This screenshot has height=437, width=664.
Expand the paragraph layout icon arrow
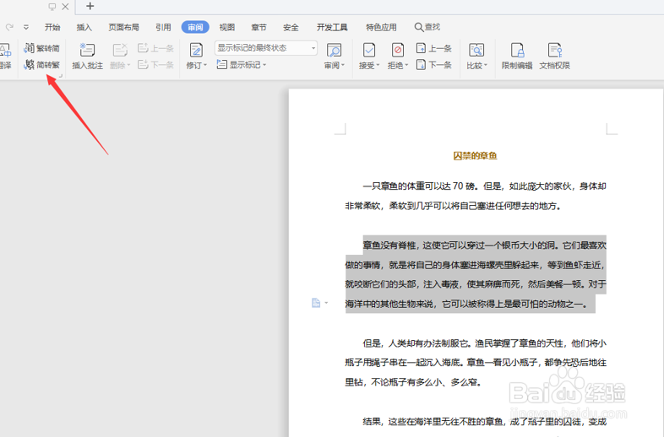[x=326, y=303]
